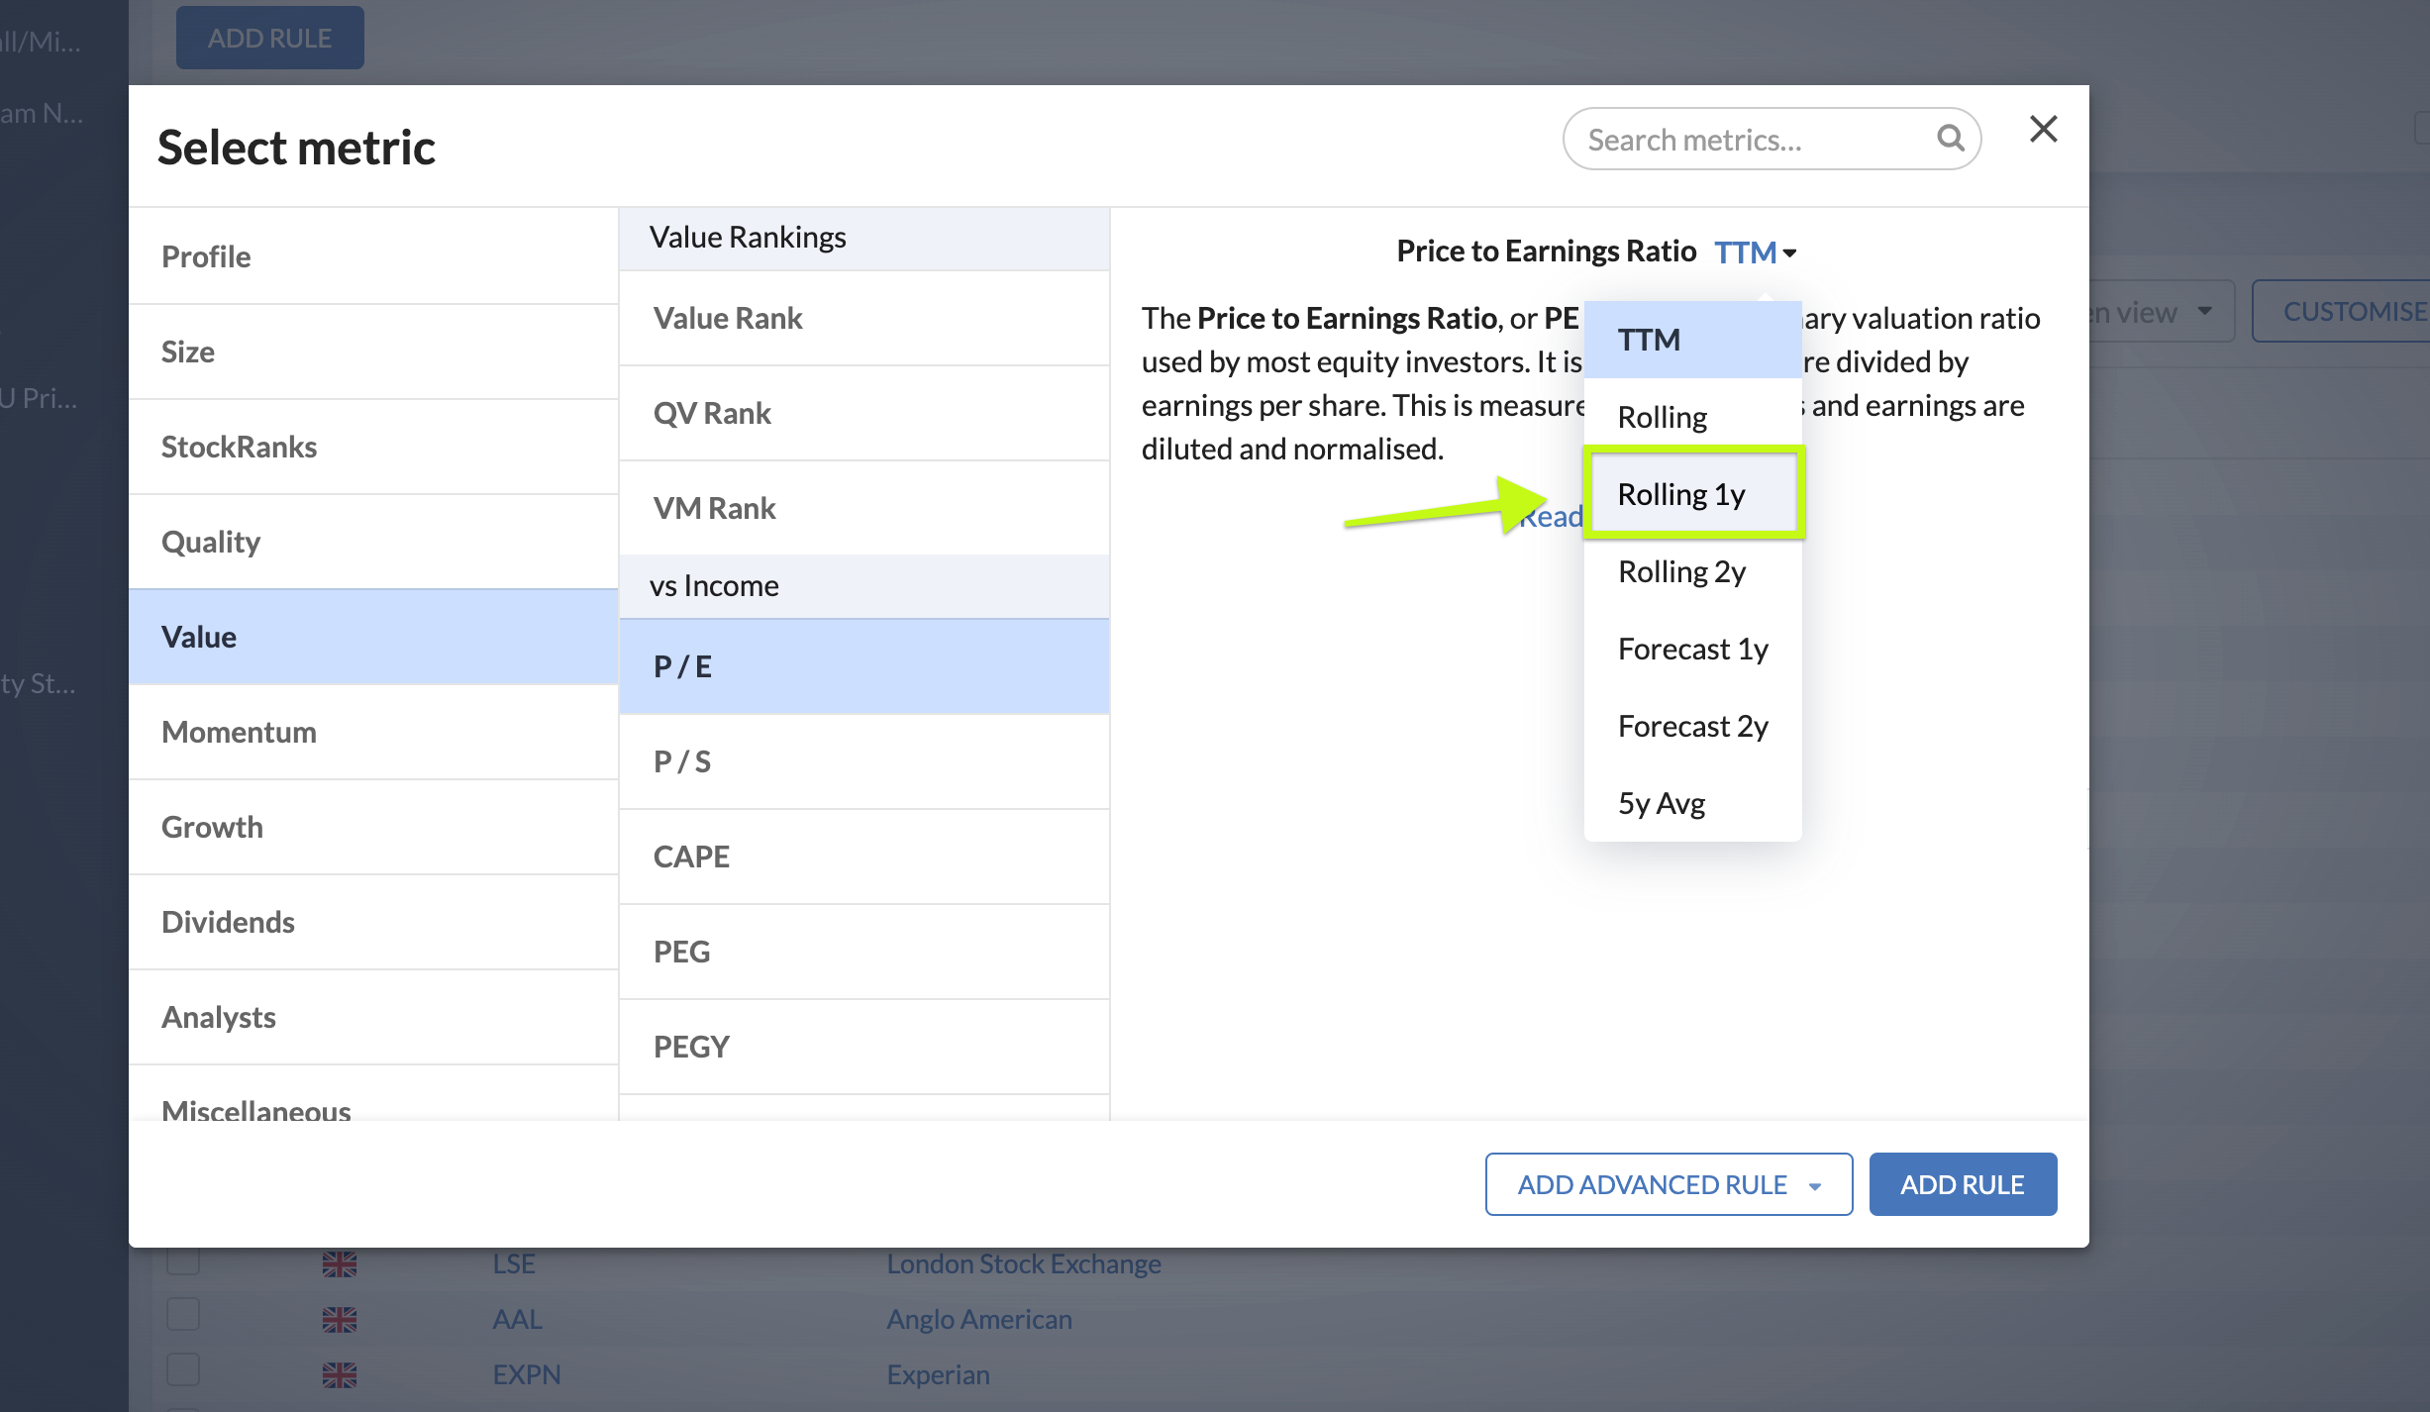Viewport: 2430px width, 1412px height.
Task: Open the Dividends category
Action: coord(373,922)
